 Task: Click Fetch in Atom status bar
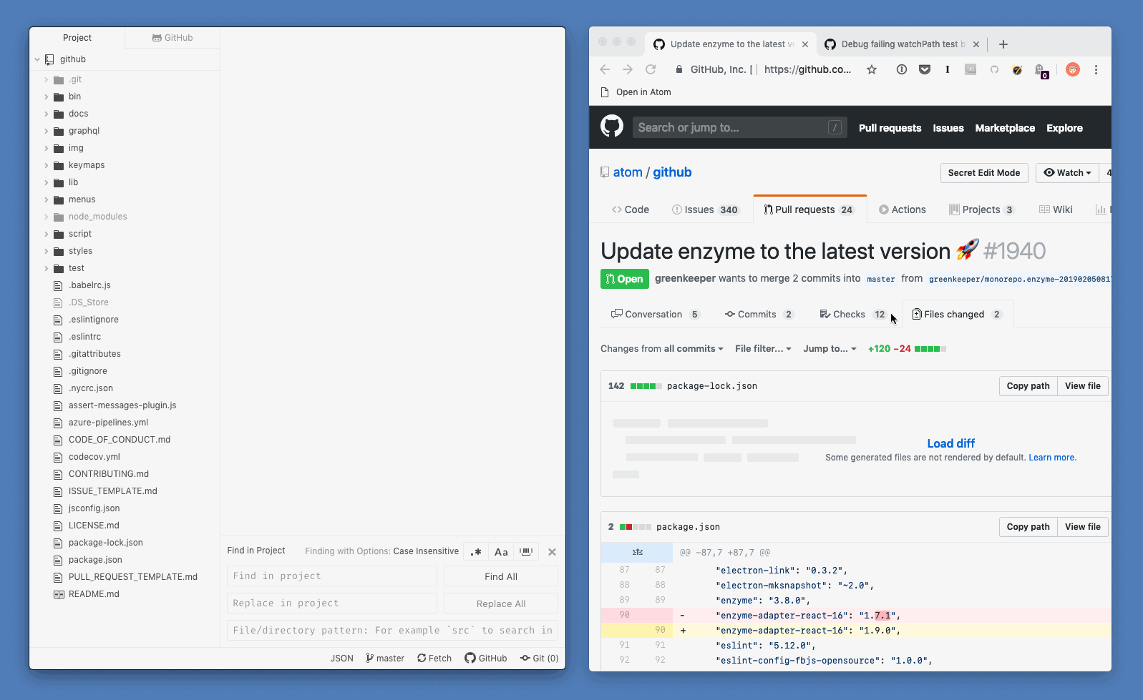[434, 658]
